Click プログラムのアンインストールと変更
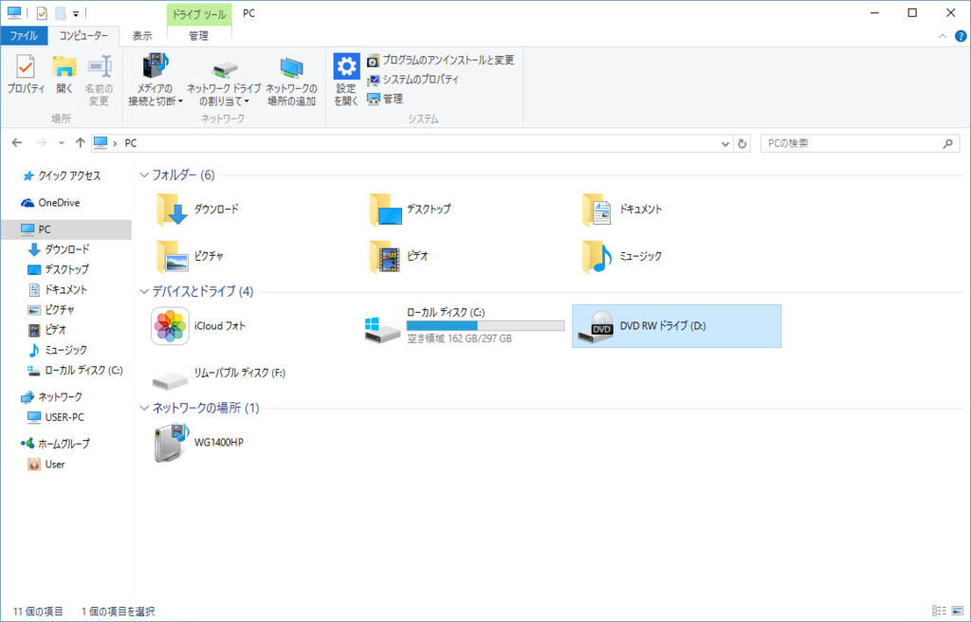 [x=441, y=59]
